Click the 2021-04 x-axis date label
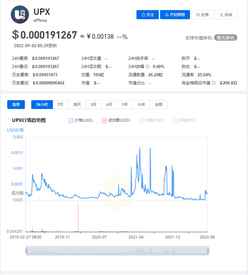 click(x=136, y=237)
